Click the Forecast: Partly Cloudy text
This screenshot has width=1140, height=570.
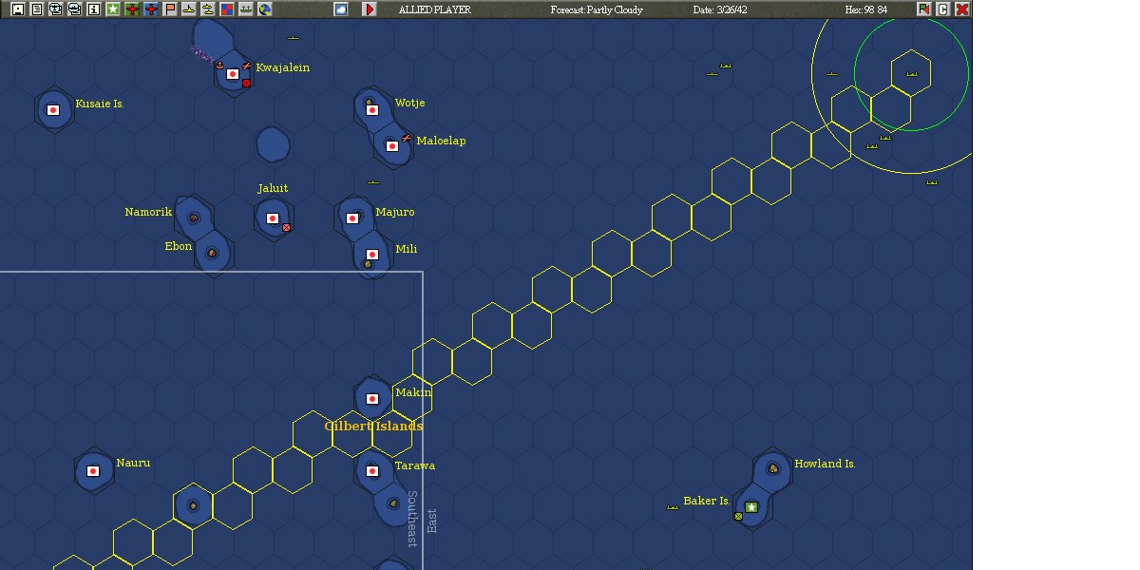(x=597, y=9)
